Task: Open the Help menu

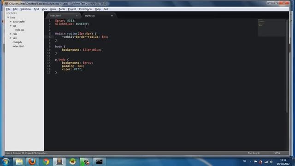Action: (98, 9)
